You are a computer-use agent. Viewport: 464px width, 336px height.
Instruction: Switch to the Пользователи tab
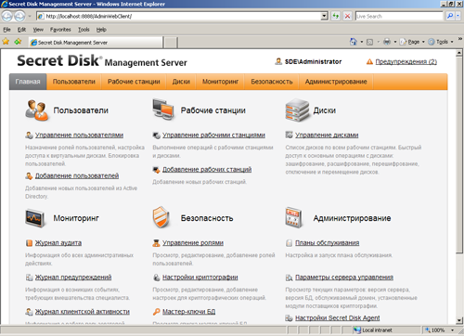pos(74,82)
